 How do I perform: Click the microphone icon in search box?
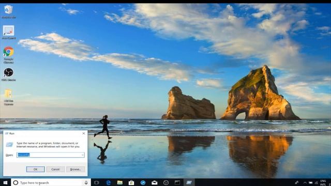(x=86, y=182)
